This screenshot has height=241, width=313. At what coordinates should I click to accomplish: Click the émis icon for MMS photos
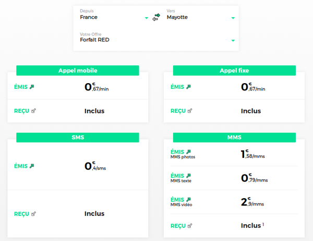coord(189,151)
